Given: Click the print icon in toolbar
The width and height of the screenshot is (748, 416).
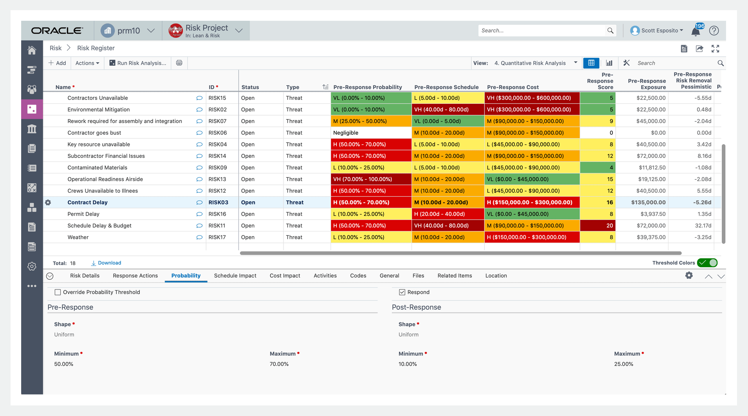Looking at the screenshot, I should pos(179,63).
